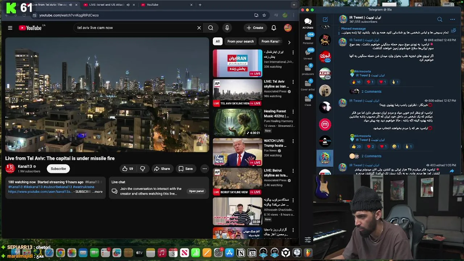
Task: Open options for Alihossein Ghazizadeh video
Action: (293, 200)
